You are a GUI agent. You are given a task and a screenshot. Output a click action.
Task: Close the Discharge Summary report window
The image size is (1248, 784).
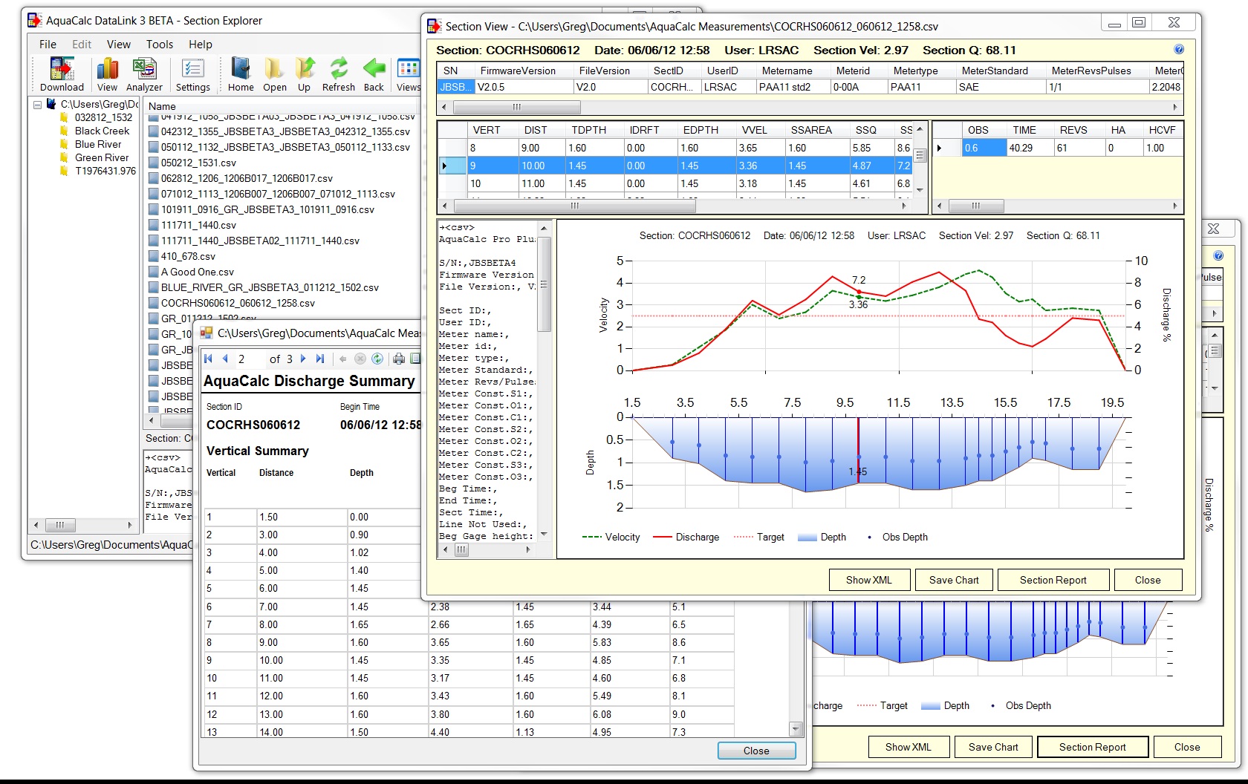(x=756, y=751)
